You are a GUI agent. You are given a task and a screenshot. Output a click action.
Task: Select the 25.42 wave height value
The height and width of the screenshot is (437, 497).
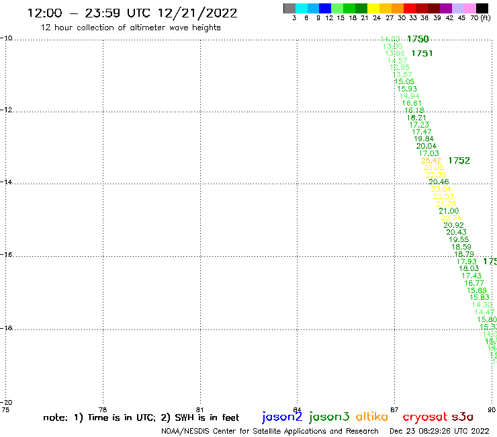[431, 161]
